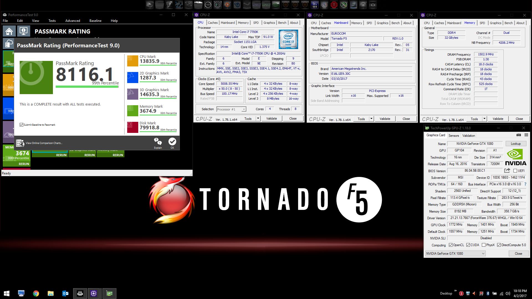The height and width of the screenshot is (299, 532).
Task: Launch Google Chrome from the taskbar
Action: 36,293
